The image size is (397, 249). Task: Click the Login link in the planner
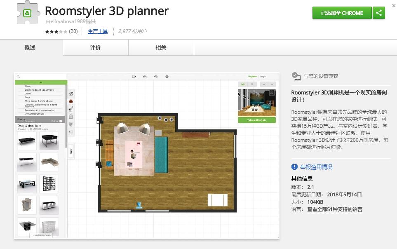pos(263,76)
